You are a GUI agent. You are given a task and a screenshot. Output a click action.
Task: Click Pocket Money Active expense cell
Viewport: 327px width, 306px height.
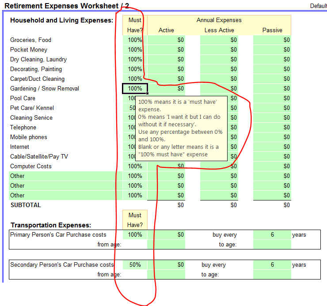(166, 49)
